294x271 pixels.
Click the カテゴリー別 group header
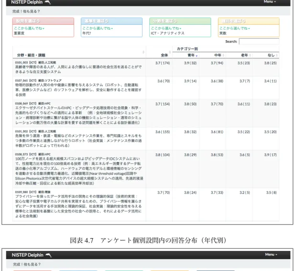coord(187,49)
